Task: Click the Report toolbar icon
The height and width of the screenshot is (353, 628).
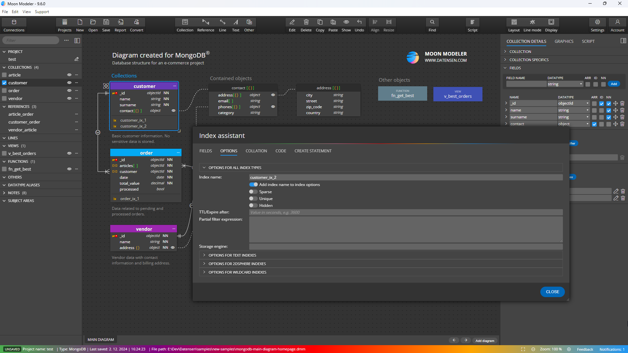Action: coord(120,25)
